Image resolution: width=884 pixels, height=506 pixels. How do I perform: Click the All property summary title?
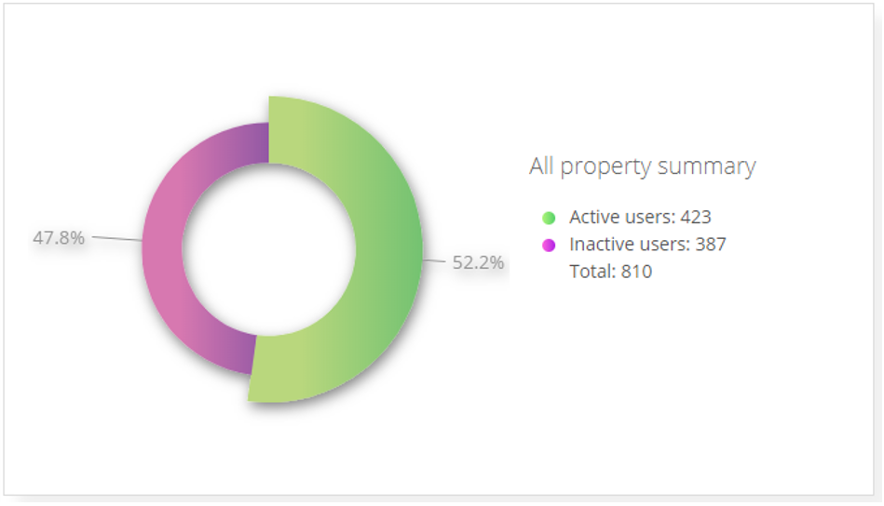642,166
